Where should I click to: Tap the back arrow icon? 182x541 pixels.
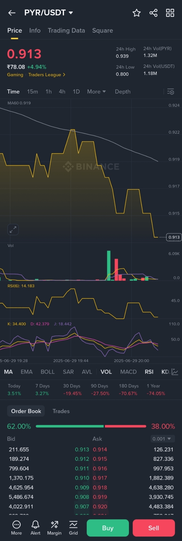tap(12, 13)
